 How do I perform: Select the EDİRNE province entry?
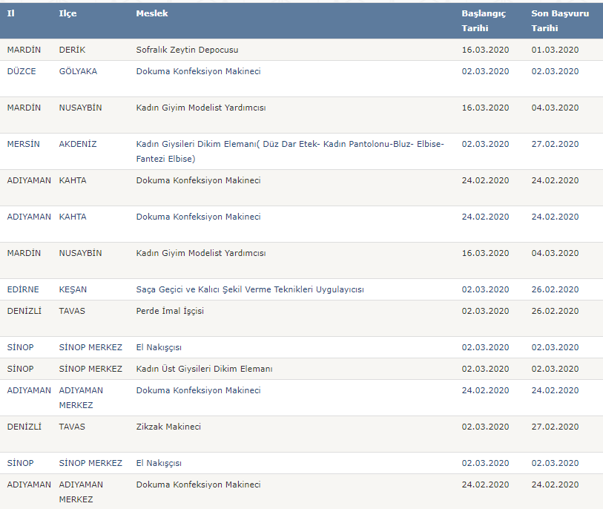pos(23,289)
